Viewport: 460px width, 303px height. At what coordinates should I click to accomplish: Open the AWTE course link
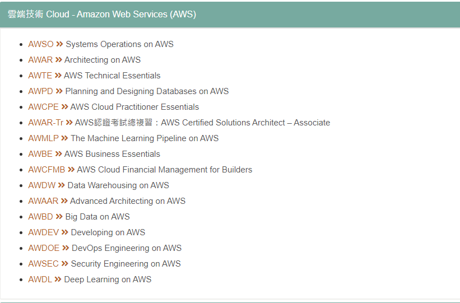40,76
